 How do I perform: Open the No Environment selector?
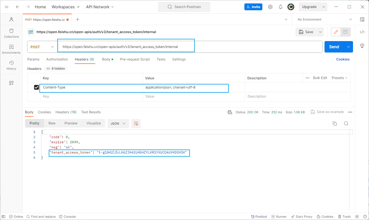pos(325,19)
